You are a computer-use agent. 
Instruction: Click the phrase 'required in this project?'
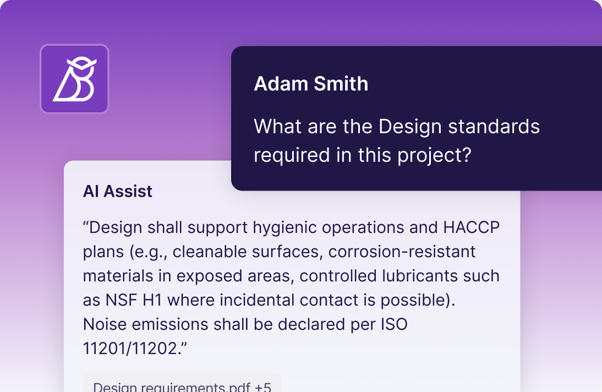(x=363, y=155)
